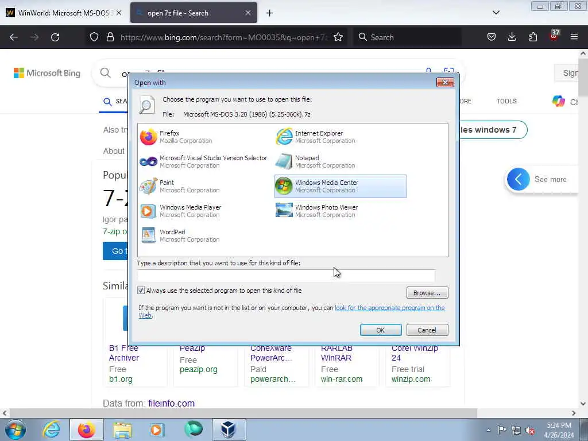Open the winzip.com link
The height and width of the screenshot is (441, 588).
tap(411, 379)
